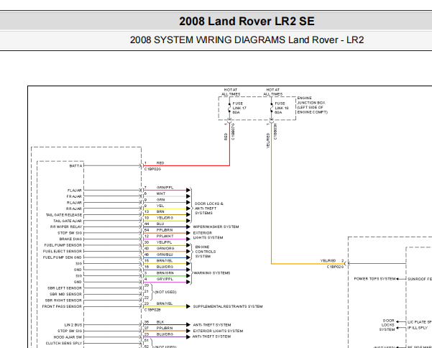Screen dimensions: 432x348
Task: Click the 'YEL/PPL' wire color label
Action: pos(164,242)
